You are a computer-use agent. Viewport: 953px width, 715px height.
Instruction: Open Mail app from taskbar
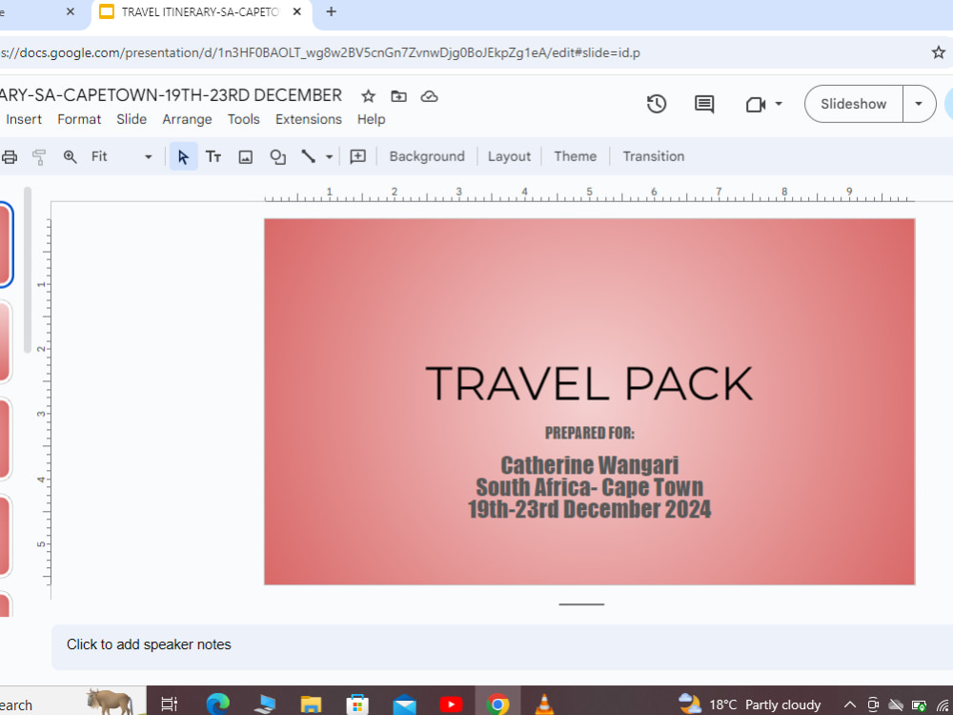point(404,705)
